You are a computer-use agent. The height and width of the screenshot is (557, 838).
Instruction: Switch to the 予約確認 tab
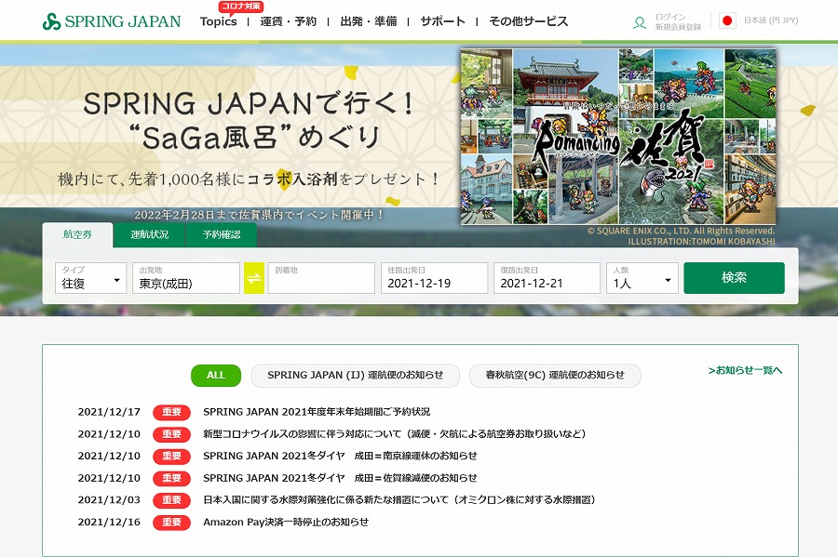coord(222,234)
